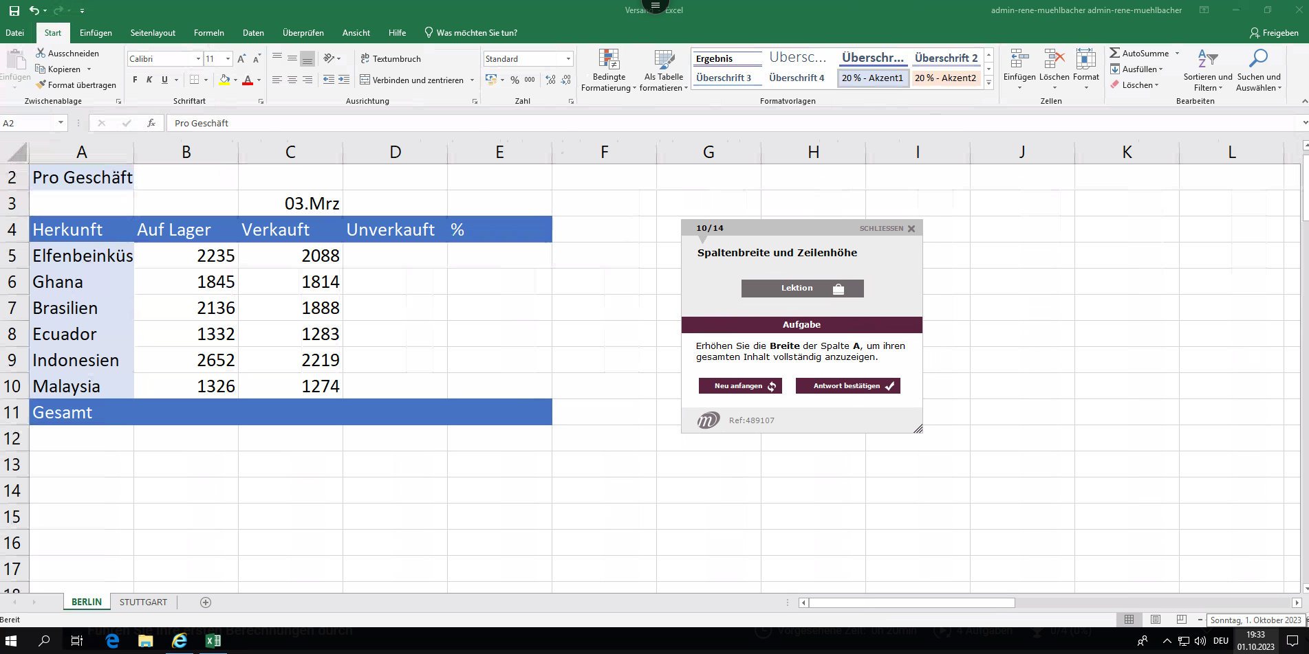Click the Ausschneiden scissors icon
Image resolution: width=1309 pixels, height=654 pixels.
41,53
